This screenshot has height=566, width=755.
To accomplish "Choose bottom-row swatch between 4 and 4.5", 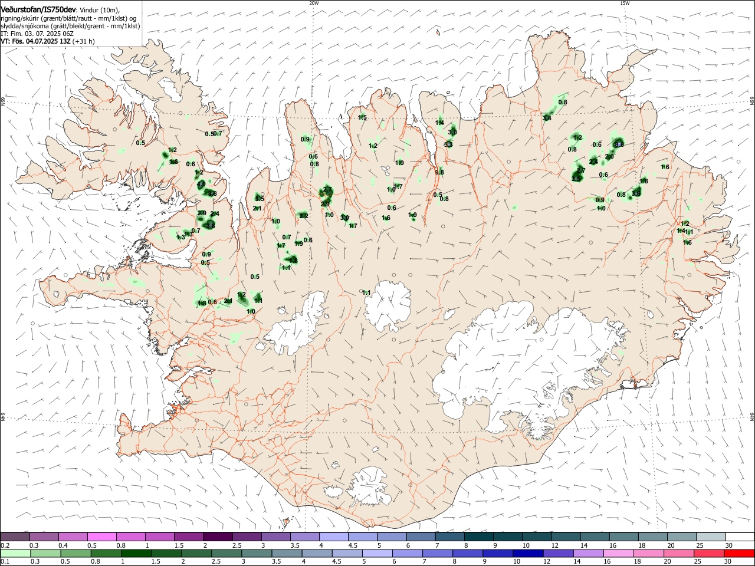I will (317, 553).
